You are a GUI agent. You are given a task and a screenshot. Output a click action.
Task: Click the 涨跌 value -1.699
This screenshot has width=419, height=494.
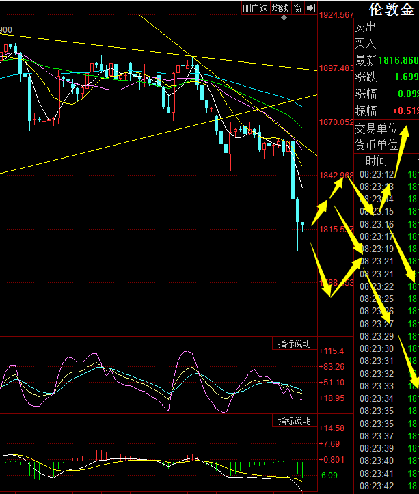[405, 77]
